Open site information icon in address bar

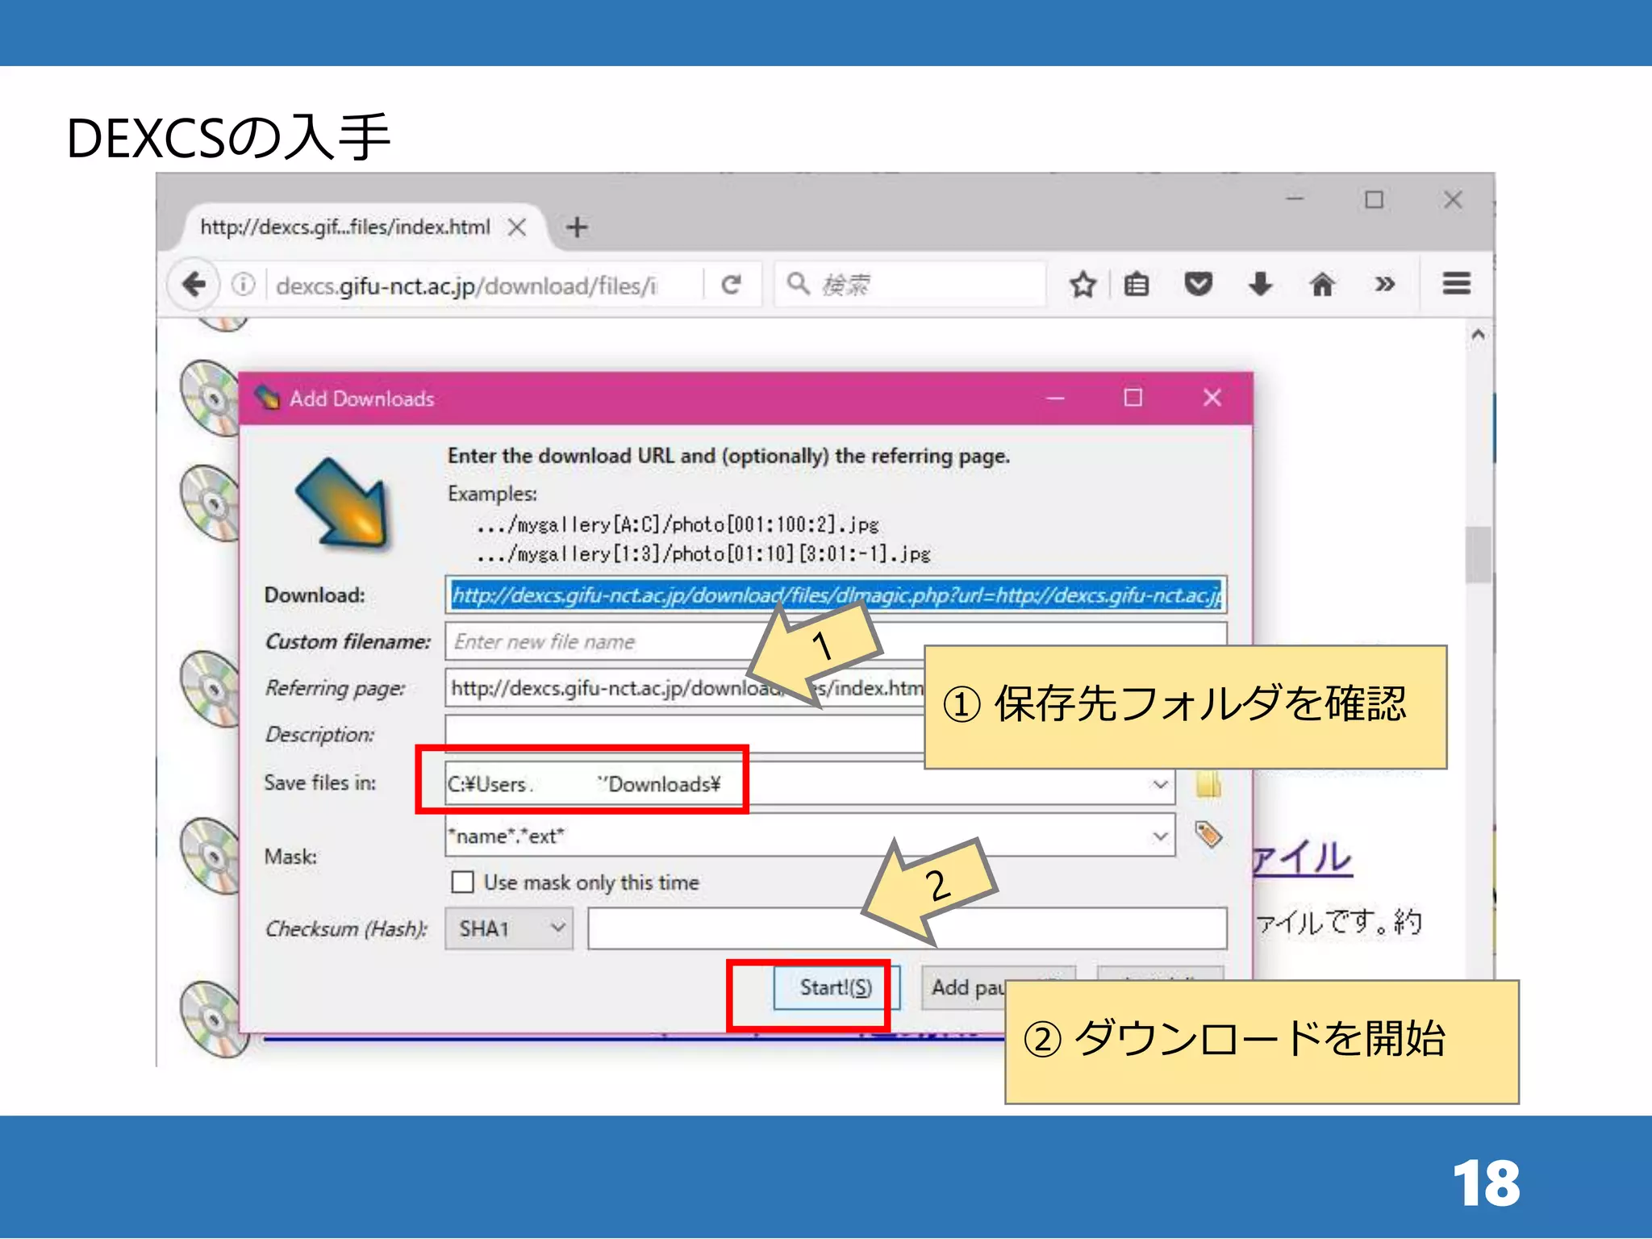click(243, 284)
